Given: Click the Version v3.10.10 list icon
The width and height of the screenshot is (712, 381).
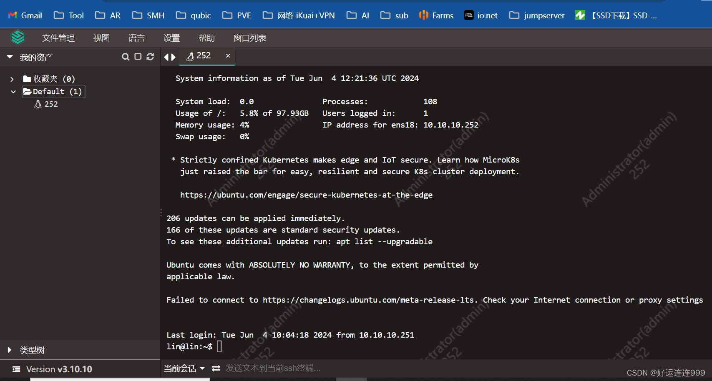Looking at the screenshot, I should tap(16, 369).
